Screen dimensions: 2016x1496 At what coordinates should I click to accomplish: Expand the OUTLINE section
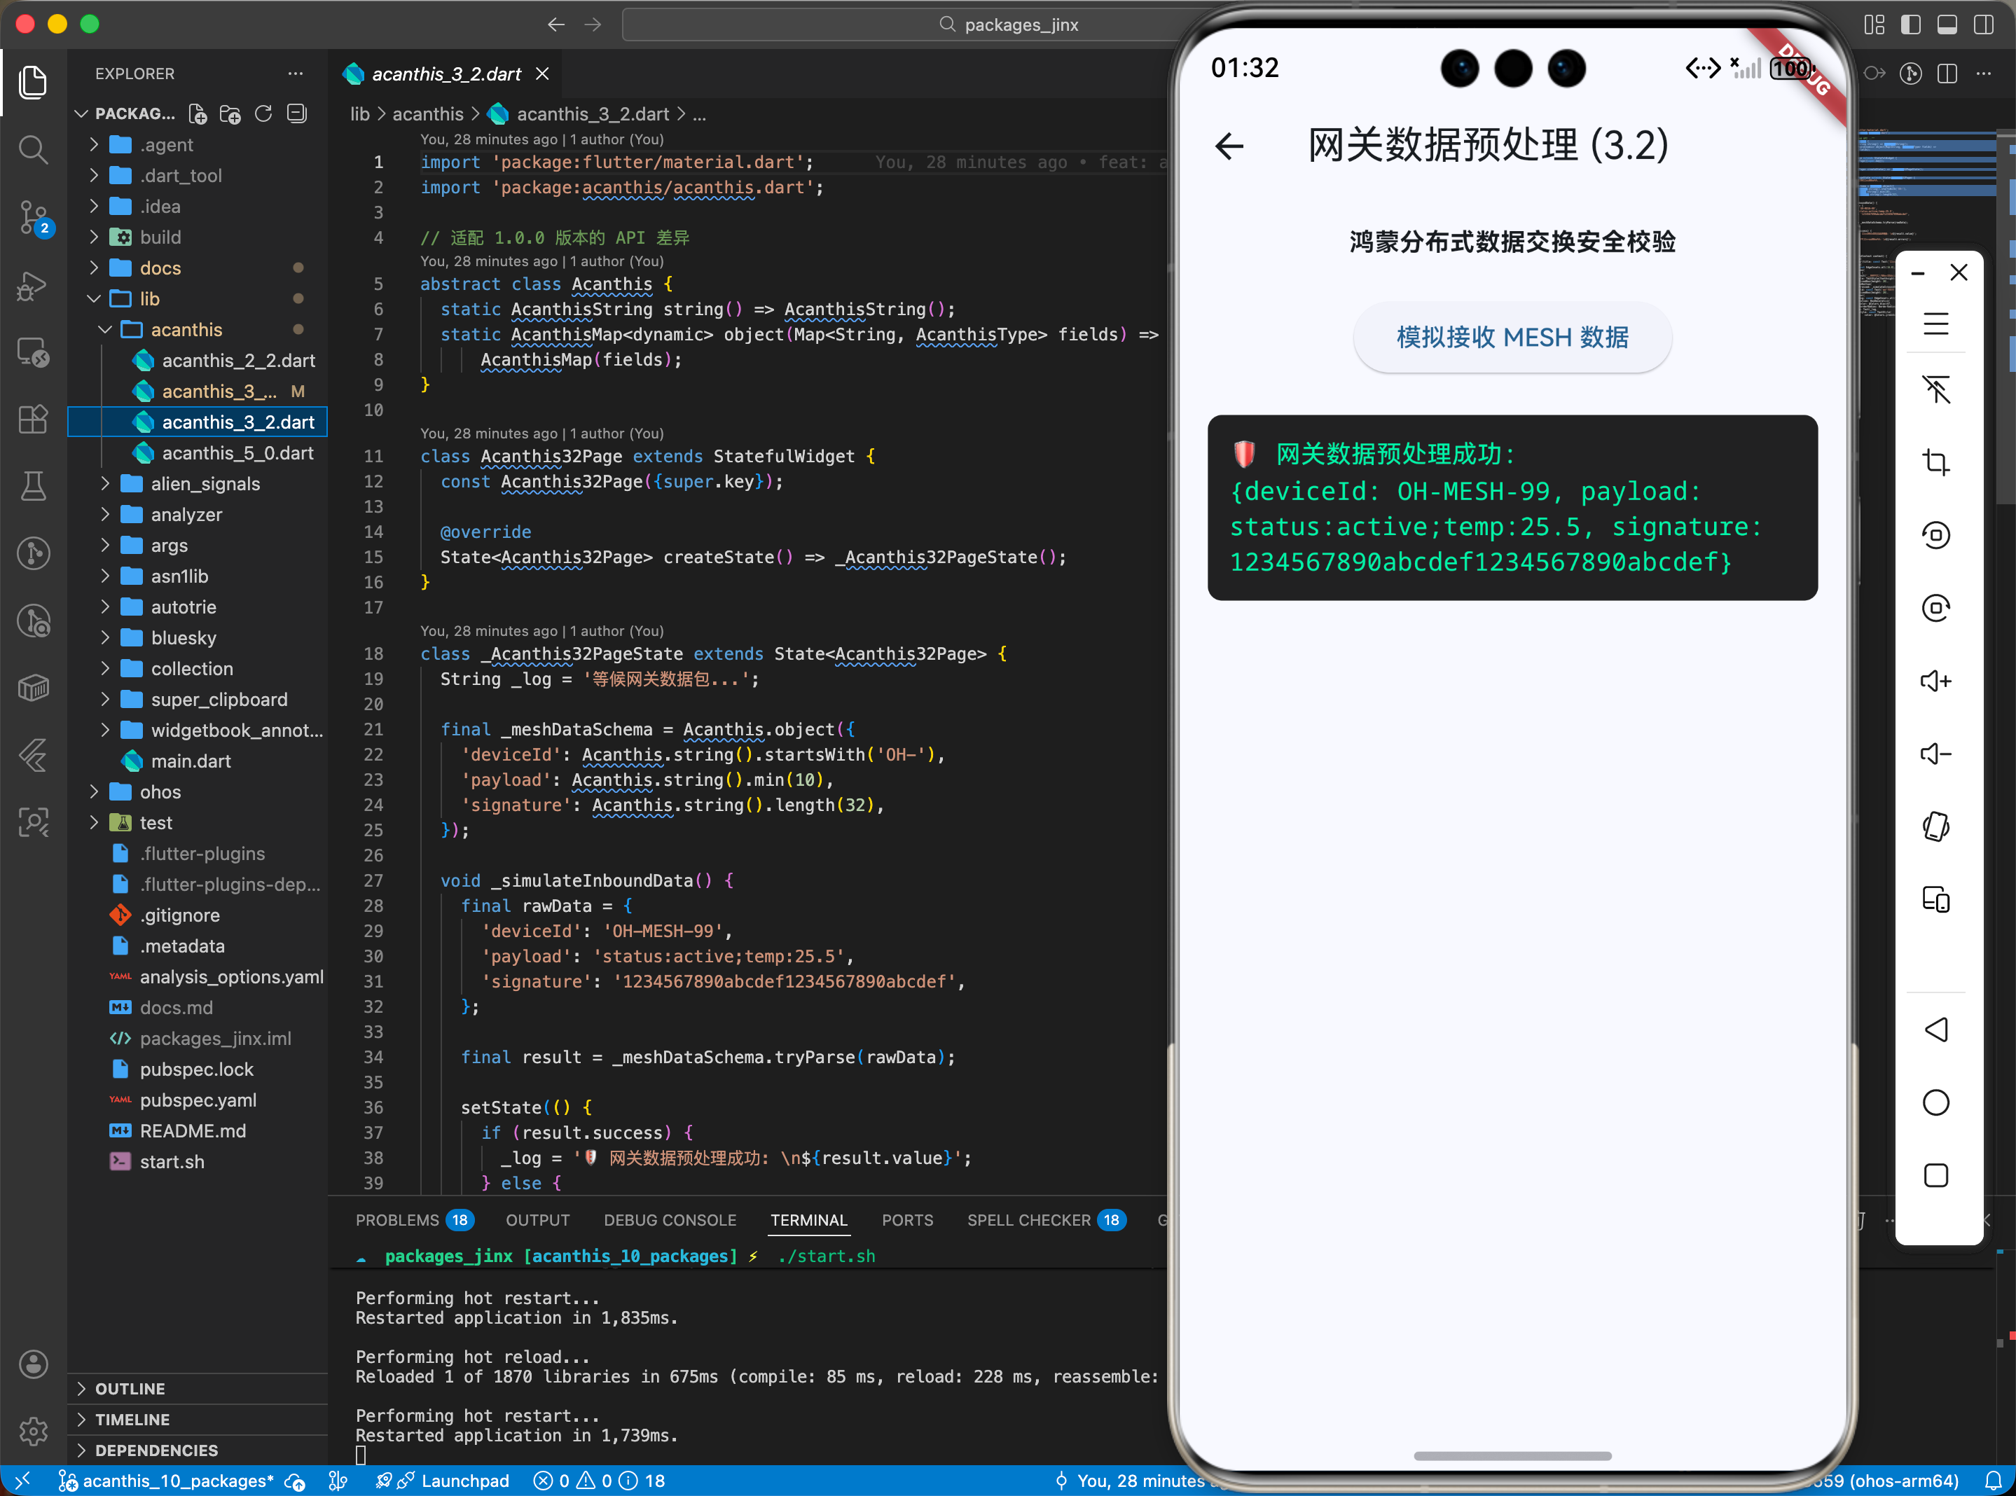[130, 1388]
